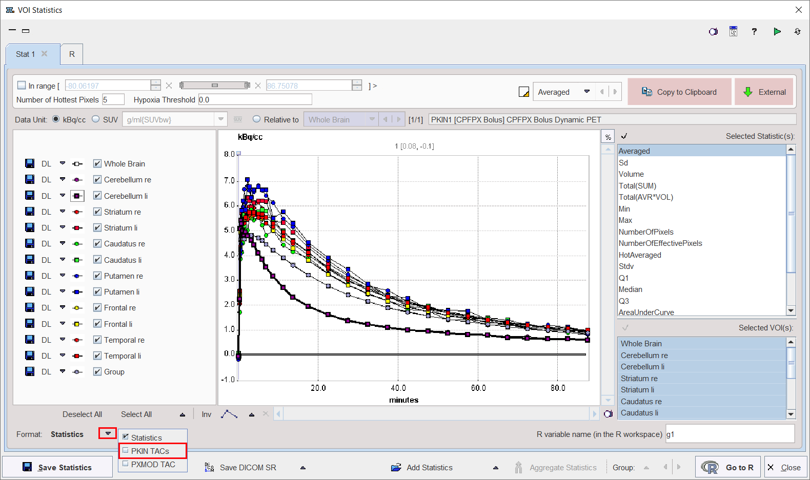Viewport: 810px width, 480px height.
Task: Switch to the R tab
Action: point(72,54)
